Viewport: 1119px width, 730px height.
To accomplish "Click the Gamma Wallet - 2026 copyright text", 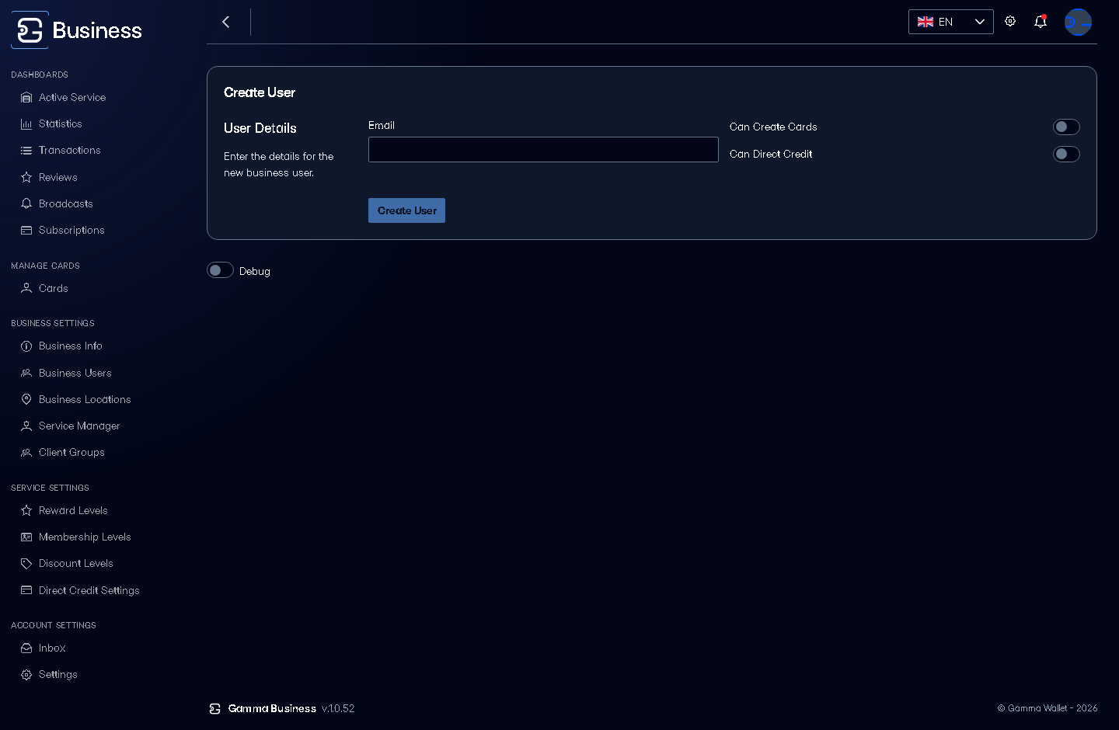I will click(1048, 708).
